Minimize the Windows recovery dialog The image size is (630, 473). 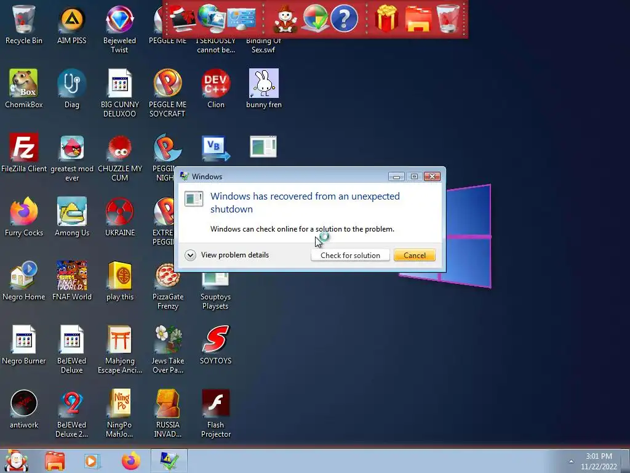396,177
